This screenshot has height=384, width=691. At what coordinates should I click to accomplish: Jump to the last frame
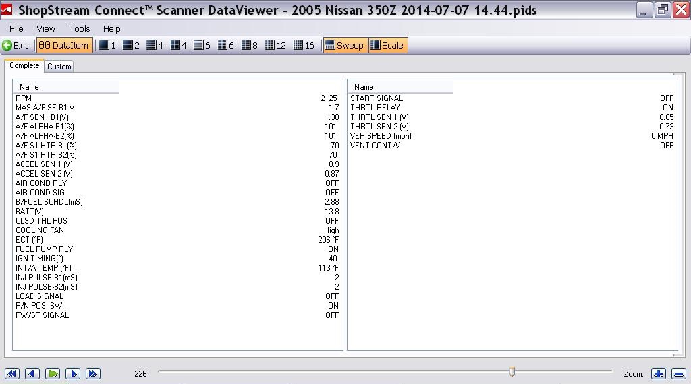(93, 373)
